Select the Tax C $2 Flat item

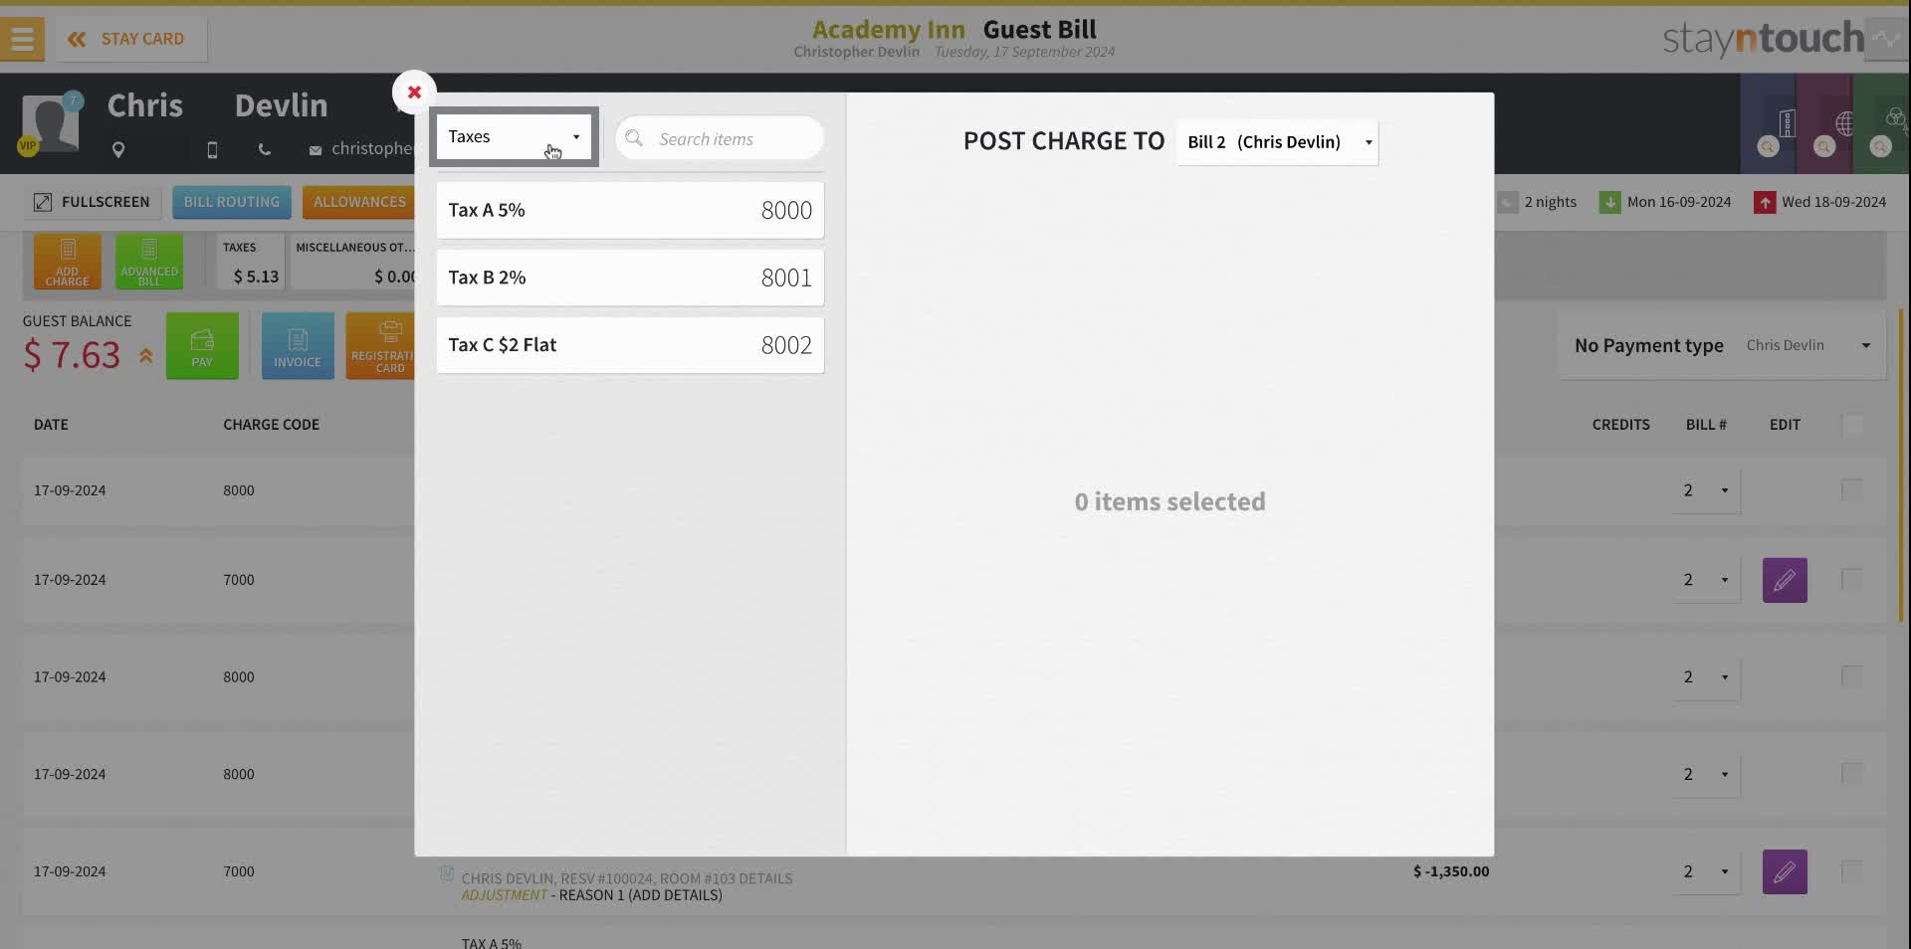(630, 345)
